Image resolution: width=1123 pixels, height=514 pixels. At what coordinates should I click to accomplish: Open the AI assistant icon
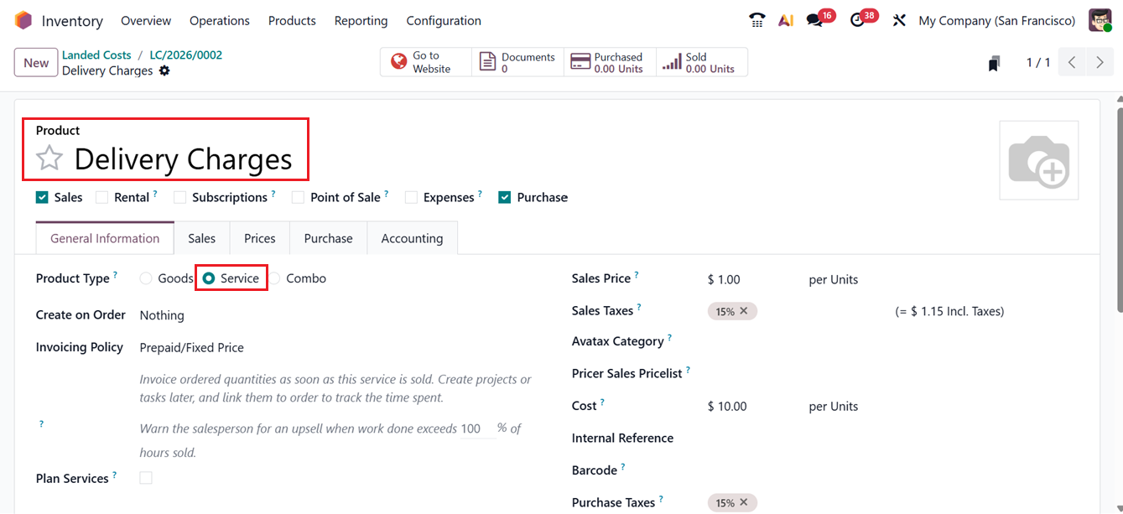point(785,19)
